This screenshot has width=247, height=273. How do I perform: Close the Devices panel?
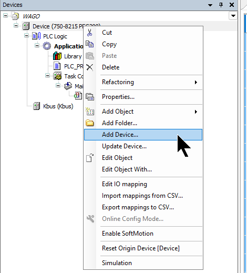click(x=232, y=5)
